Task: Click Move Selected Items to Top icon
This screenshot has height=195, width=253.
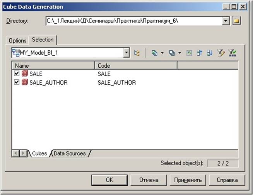Action: pyautogui.click(x=200, y=53)
